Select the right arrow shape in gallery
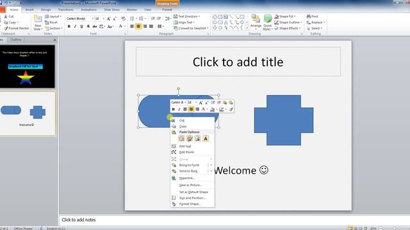410x230 pixels. 242,22
